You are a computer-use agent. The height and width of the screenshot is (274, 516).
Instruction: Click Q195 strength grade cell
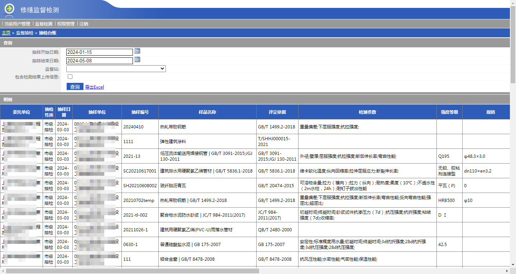(449, 156)
